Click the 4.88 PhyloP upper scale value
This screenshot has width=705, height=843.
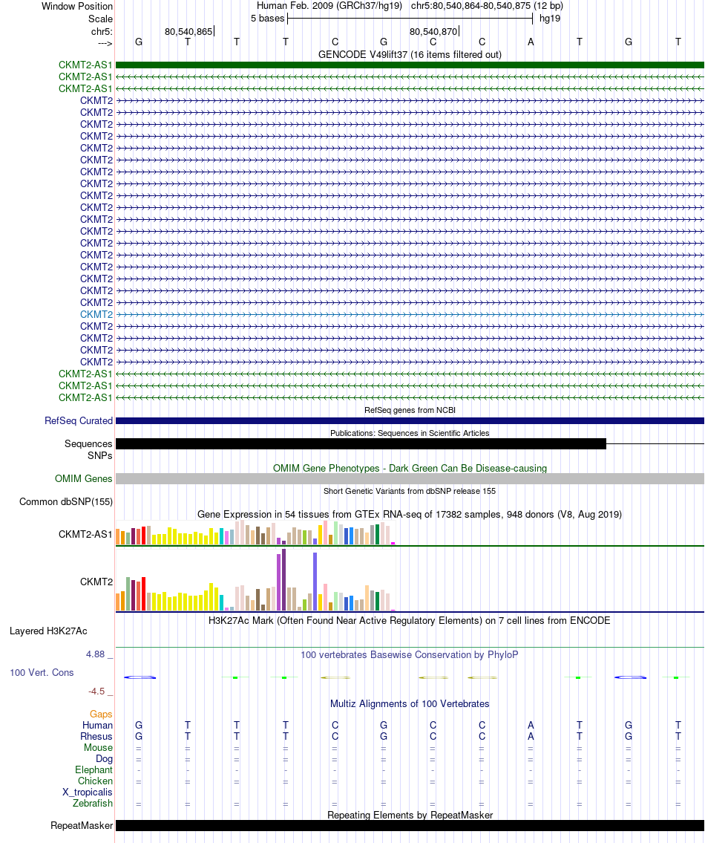click(96, 654)
